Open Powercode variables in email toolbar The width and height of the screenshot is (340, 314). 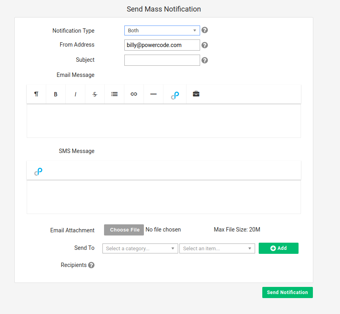175,95
